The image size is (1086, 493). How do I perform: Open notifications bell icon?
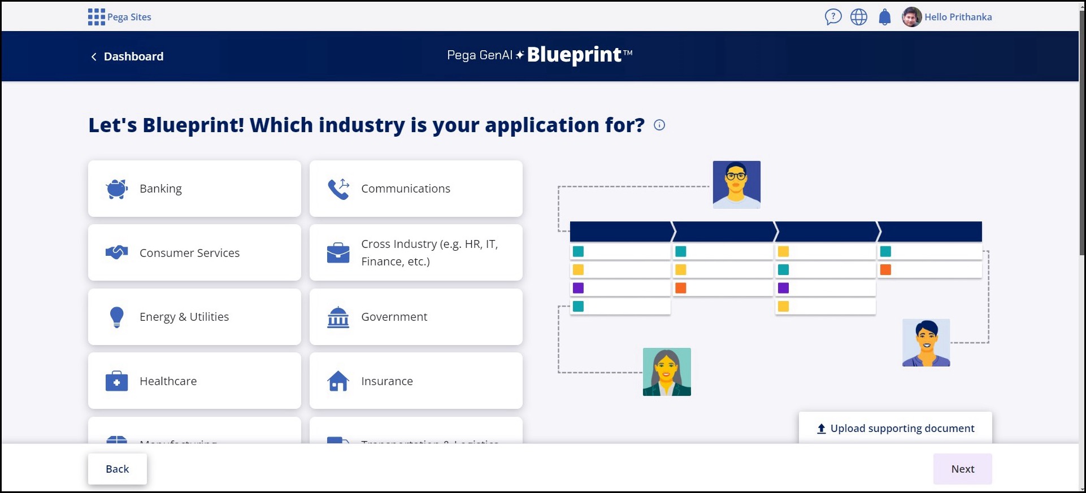click(x=885, y=17)
